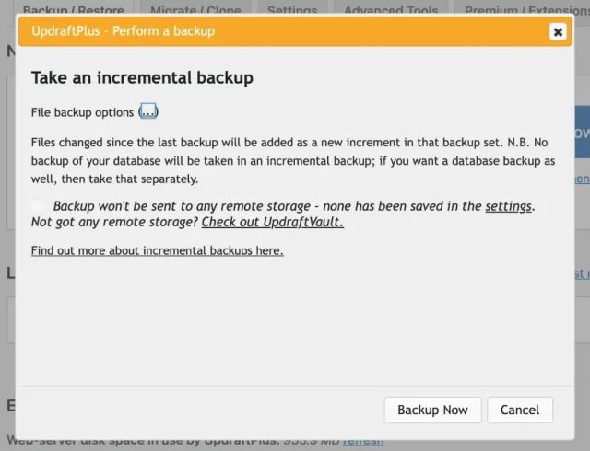Follow the Check out UpdraftVault link
The width and height of the screenshot is (590, 451).
pos(272,222)
